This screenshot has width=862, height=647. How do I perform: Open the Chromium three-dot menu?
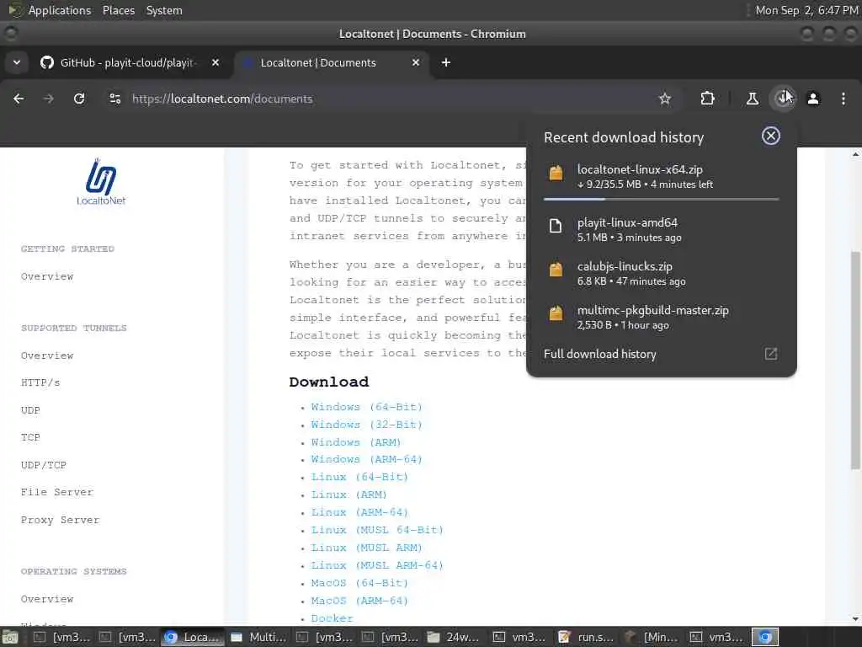click(843, 99)
